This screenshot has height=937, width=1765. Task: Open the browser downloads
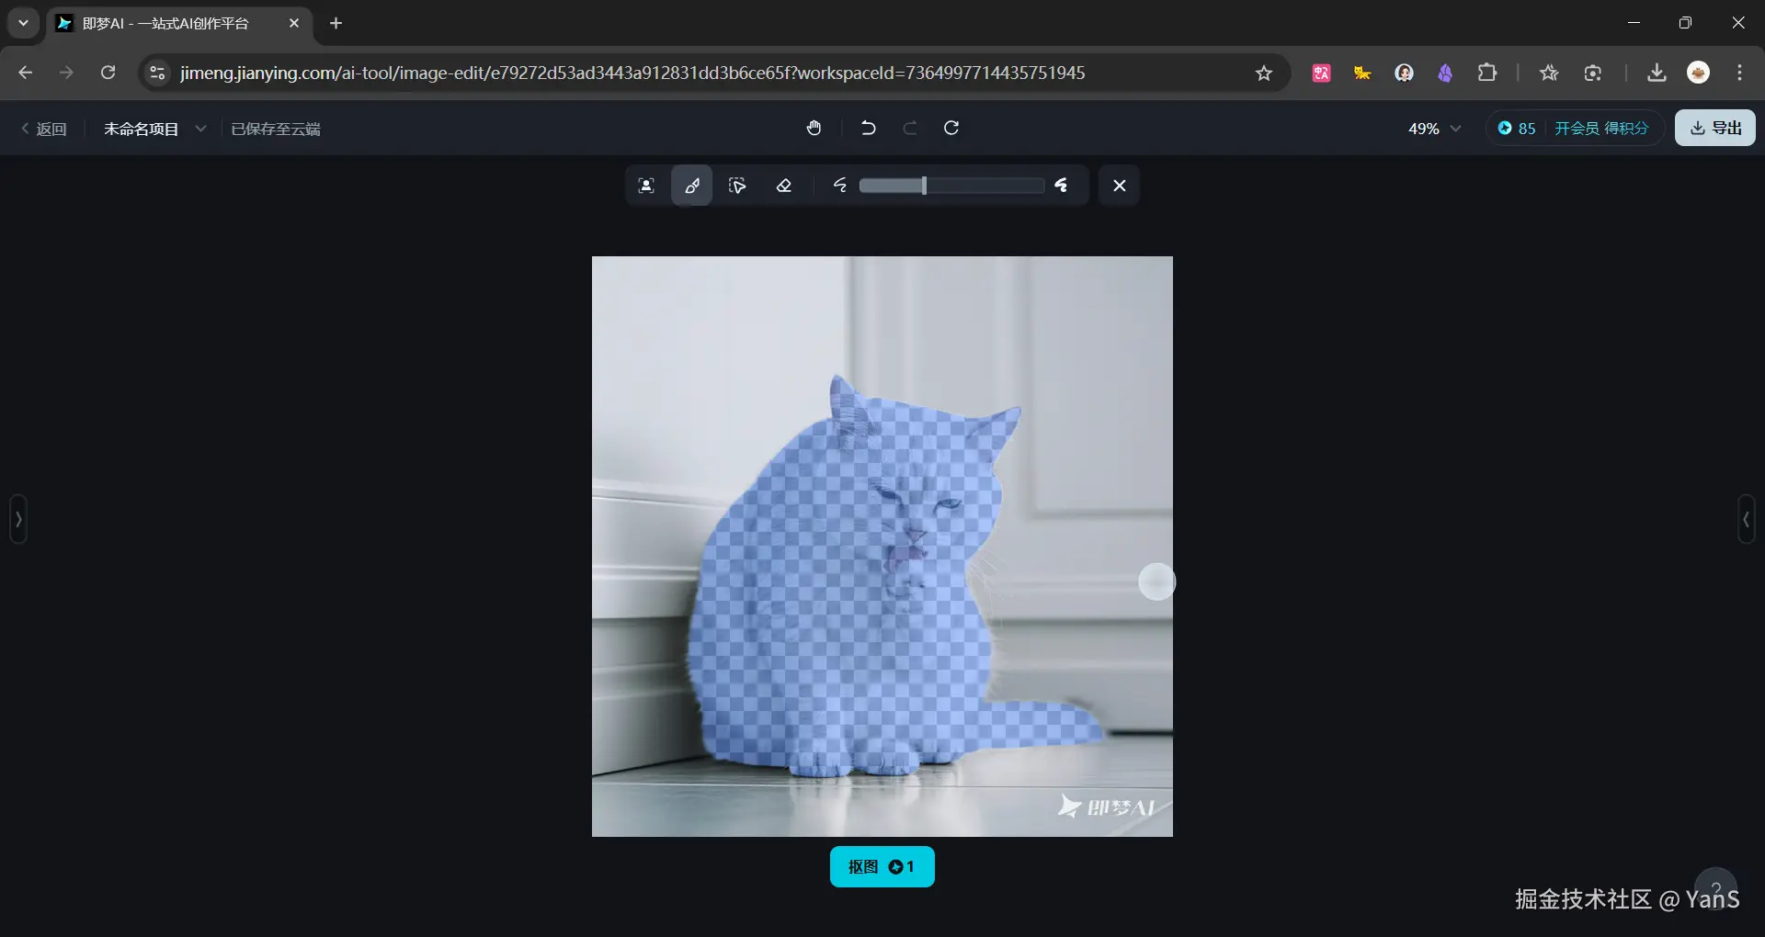(x=1657, y=73)
